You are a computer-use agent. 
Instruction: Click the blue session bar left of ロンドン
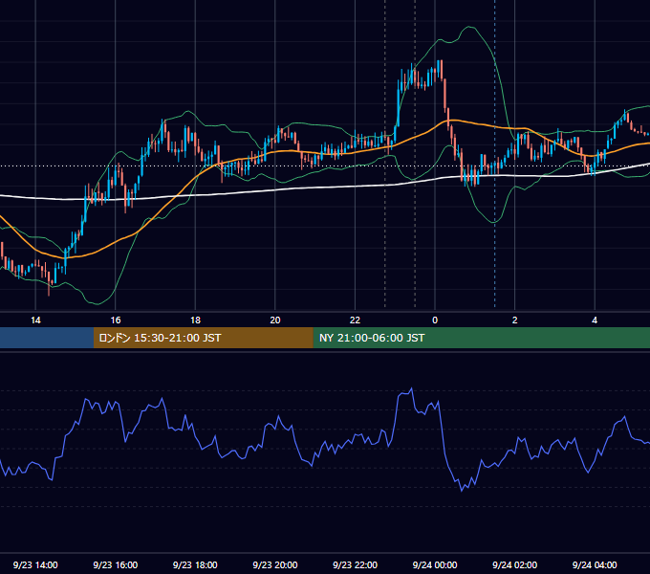pyautogui.click(x=47, y=338)
